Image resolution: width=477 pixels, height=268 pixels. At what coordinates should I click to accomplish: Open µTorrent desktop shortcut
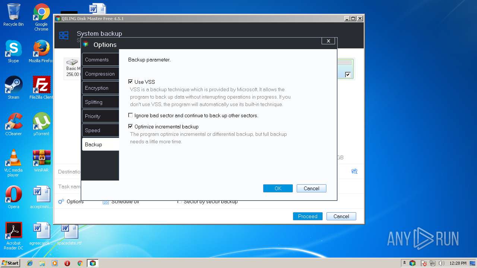point(41,124)
